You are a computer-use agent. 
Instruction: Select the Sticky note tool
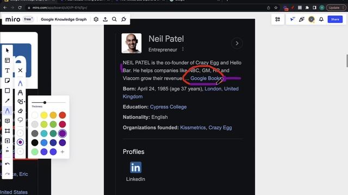pos(7,81)
